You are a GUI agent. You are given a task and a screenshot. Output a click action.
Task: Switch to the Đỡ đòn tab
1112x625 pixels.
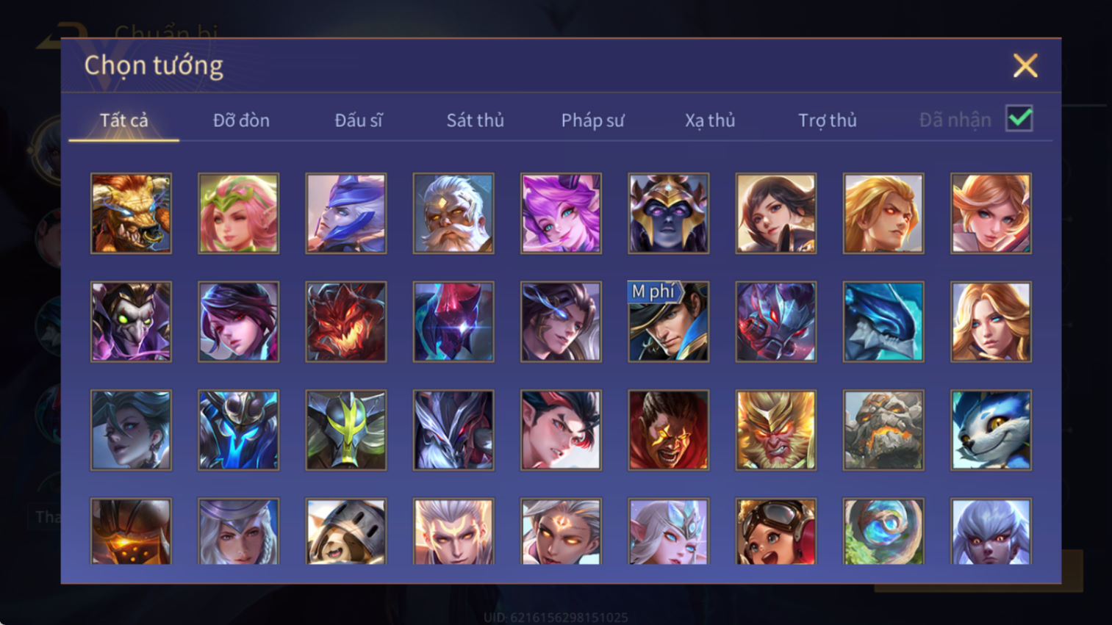(241, 120)
